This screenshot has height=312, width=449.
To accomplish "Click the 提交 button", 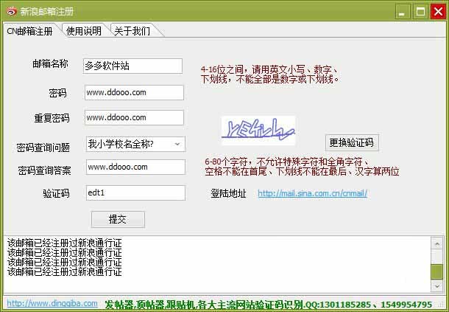I will [x=118, y=220].
